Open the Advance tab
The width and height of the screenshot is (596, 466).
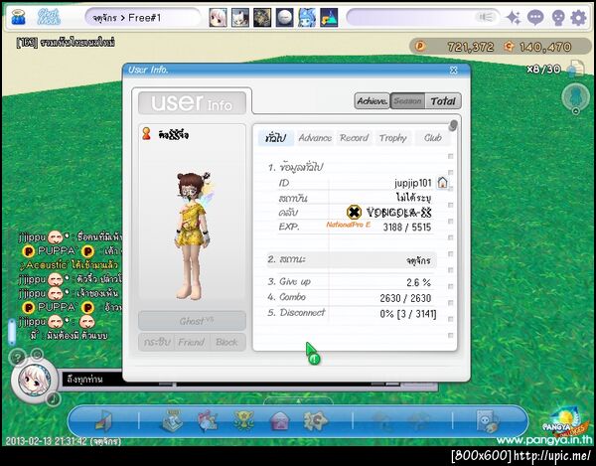[315, 137]
